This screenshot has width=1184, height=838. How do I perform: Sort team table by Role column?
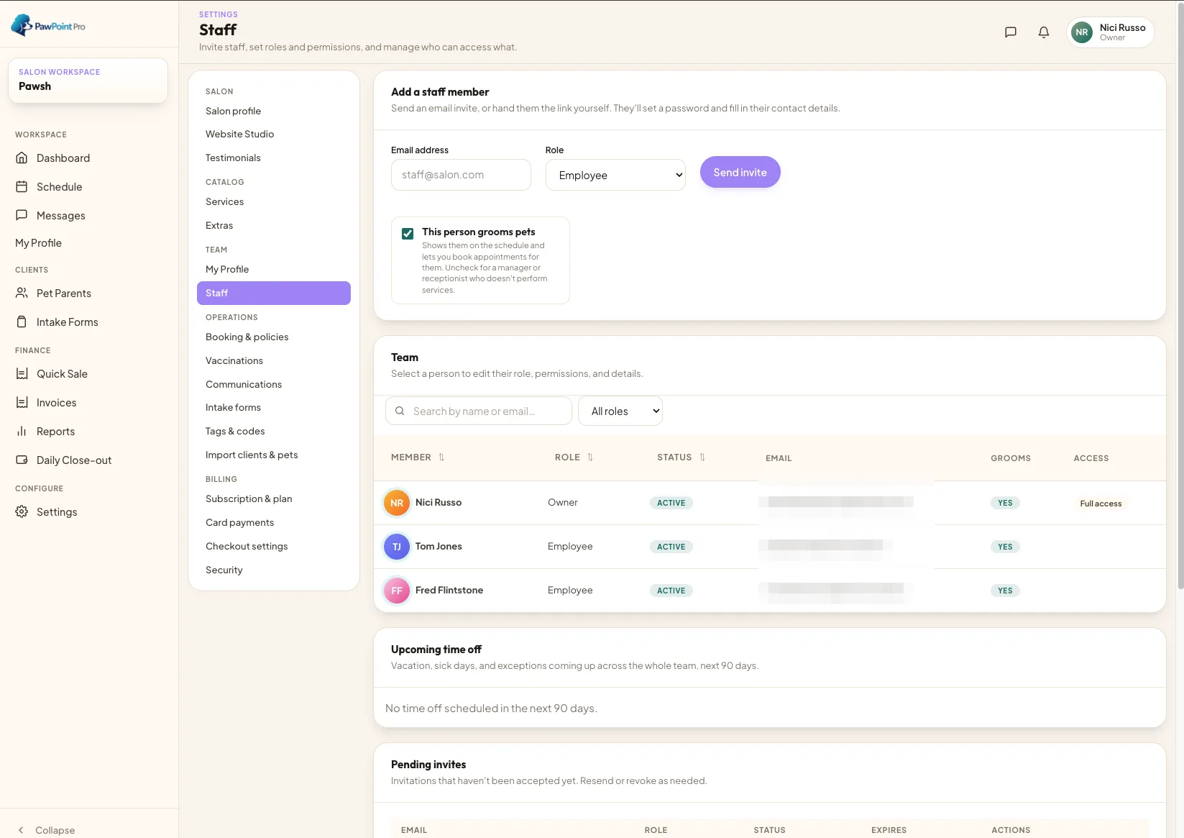click(x=574, y=457)
